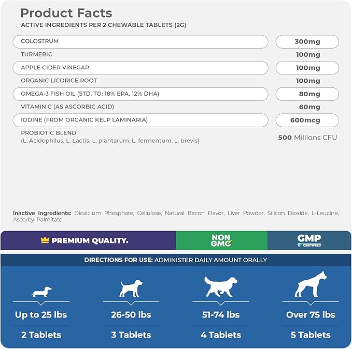Click the 300mg Colostrum amount pill
This screenshot has width=352, height=349.
point(307,41)
